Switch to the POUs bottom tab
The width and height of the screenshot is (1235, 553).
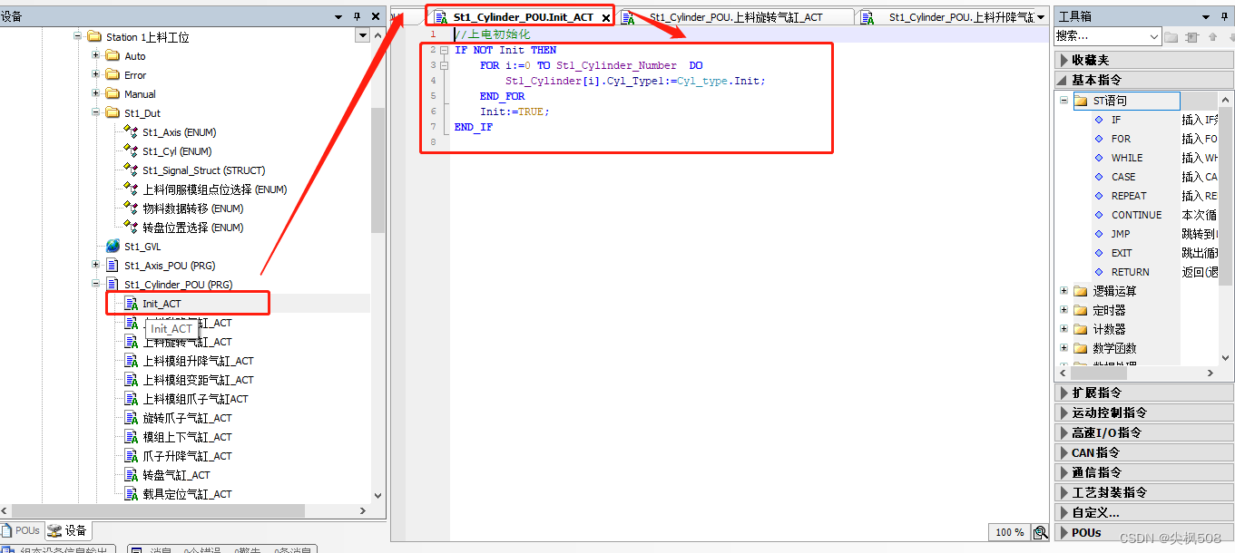(x=21, y=530)
